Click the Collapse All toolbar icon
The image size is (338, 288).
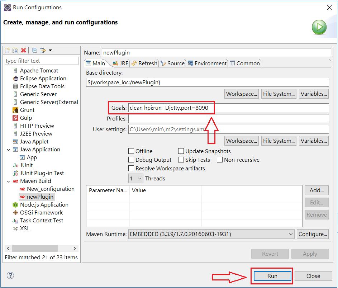[34, 50]
